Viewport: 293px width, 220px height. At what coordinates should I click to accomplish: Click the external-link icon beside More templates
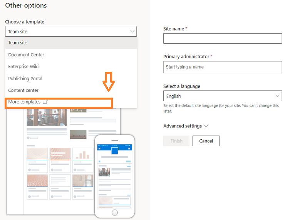coord(45,102)
